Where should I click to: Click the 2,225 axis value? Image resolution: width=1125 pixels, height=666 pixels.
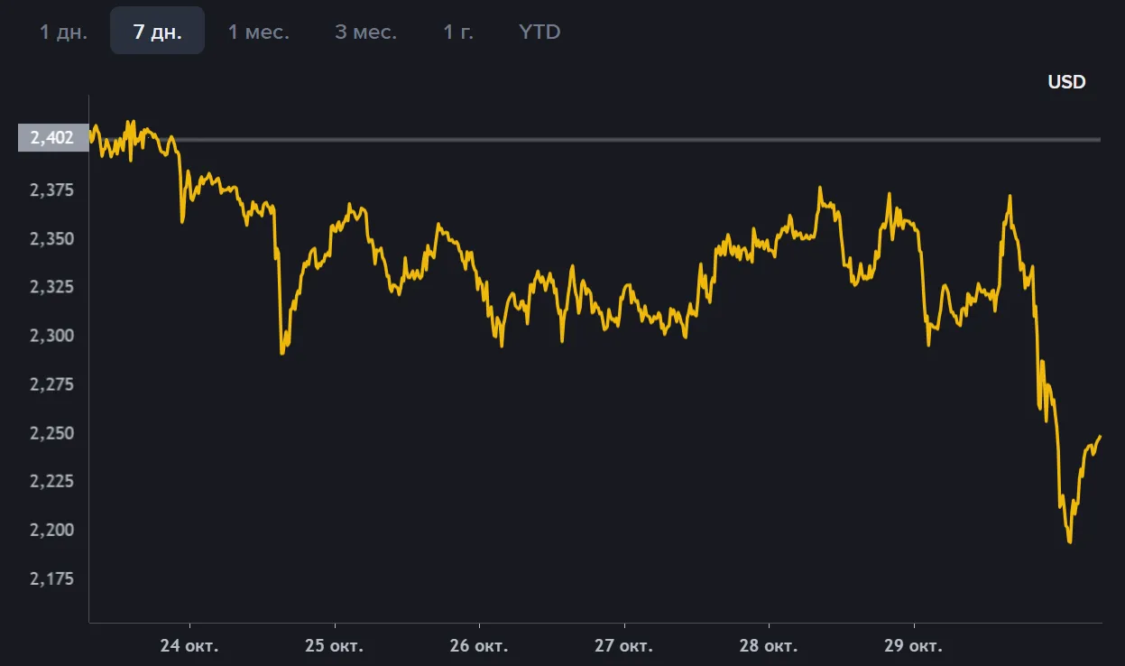click(x=52, y=481)
